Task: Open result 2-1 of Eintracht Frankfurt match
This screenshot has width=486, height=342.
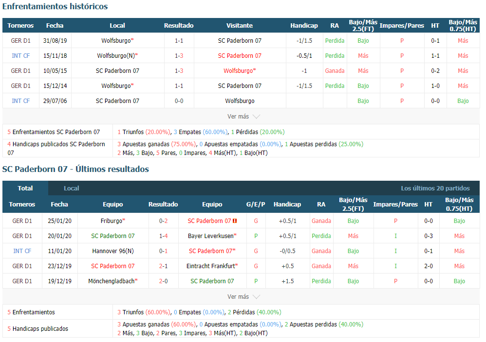Action: 163,266
